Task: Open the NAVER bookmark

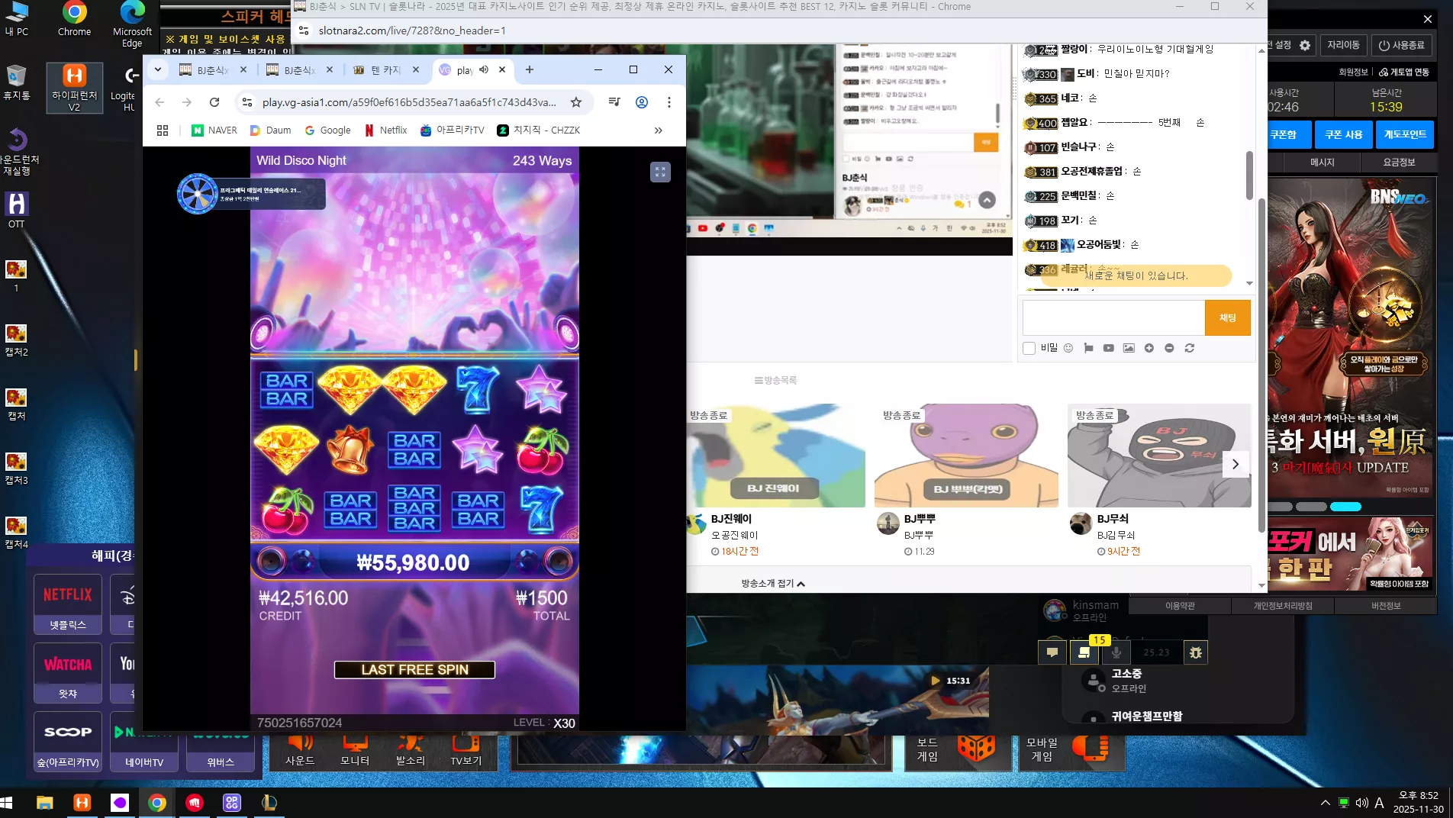Action: coord(214,130)
